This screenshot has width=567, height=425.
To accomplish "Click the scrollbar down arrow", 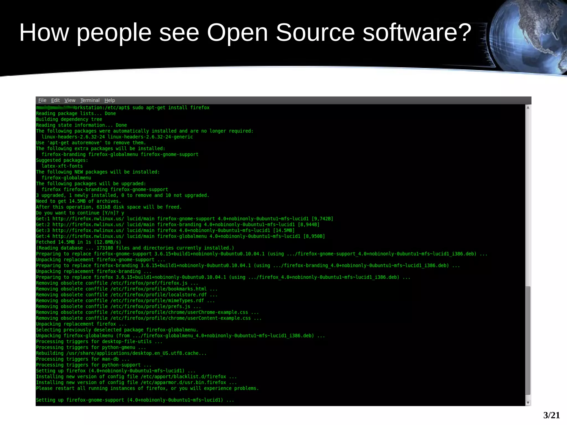I will click(528, 403).
